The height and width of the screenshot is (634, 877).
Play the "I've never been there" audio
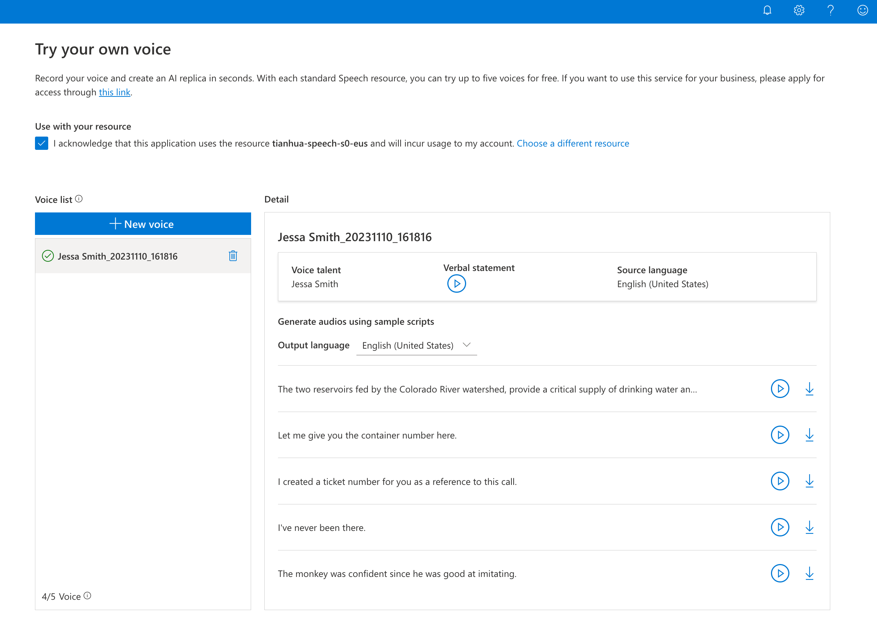point(780,527)
